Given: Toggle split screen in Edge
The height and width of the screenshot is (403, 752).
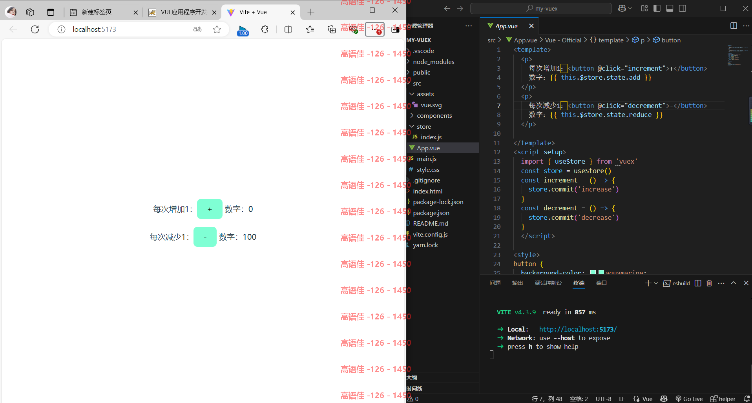Looking at the screenshot, I should point(288,29).
